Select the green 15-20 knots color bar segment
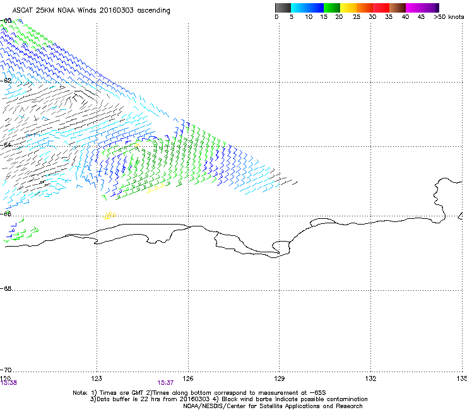This screenshot has width=467, height=410. 332,8
